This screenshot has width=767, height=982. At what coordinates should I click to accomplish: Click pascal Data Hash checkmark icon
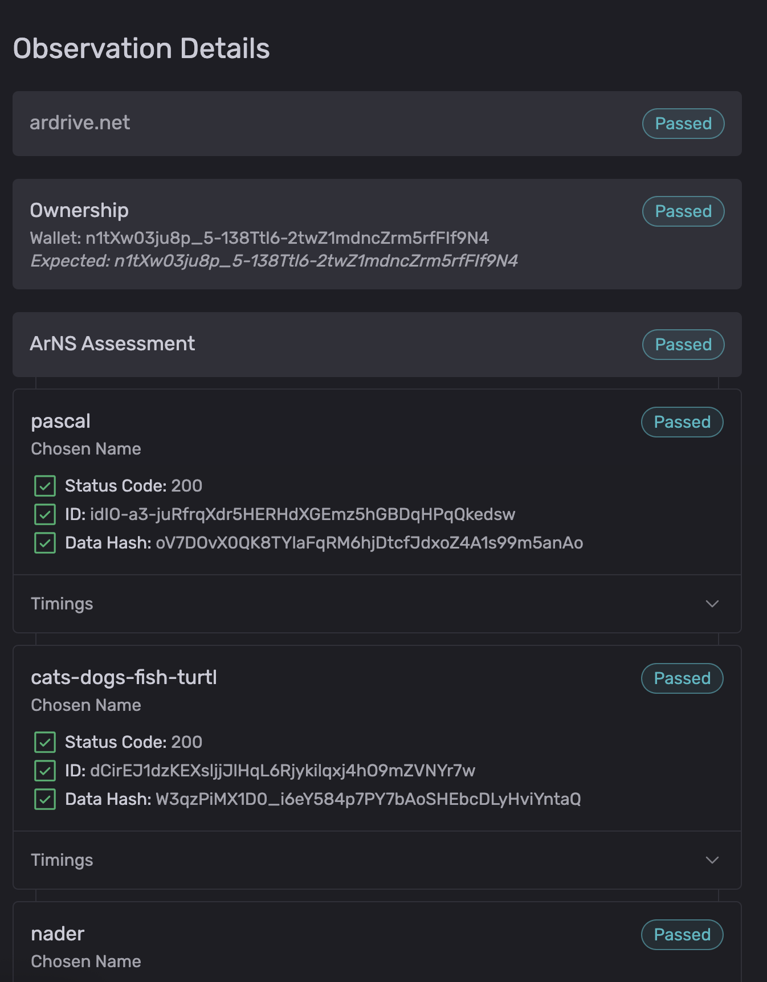coord(45,543)
